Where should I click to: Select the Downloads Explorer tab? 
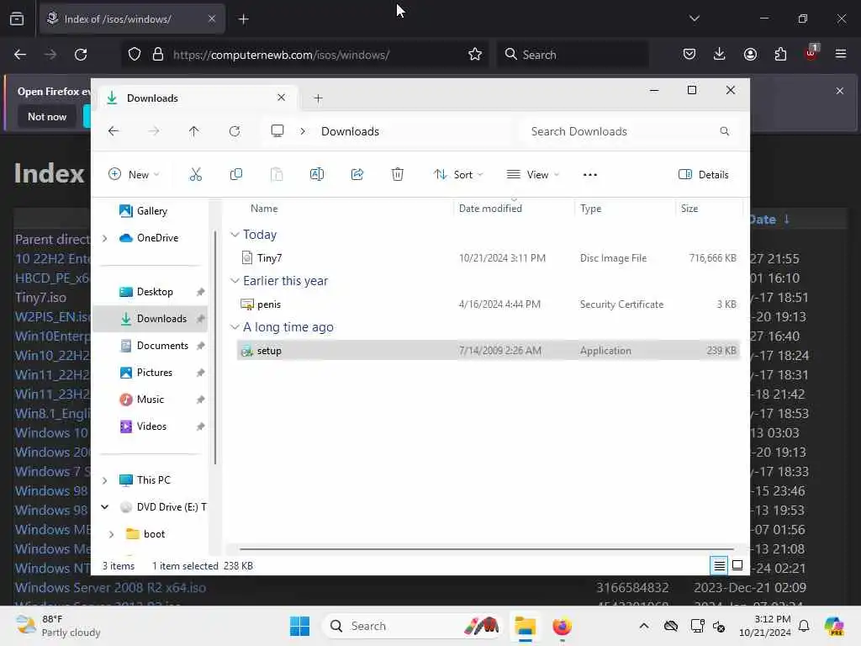click(x=197, y=98)
